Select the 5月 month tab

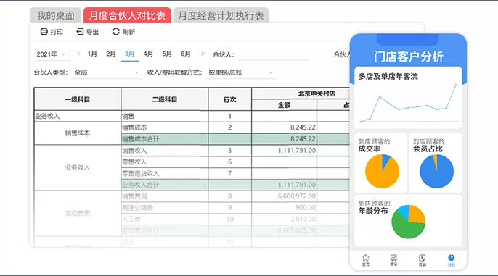(x=167, y=54)
